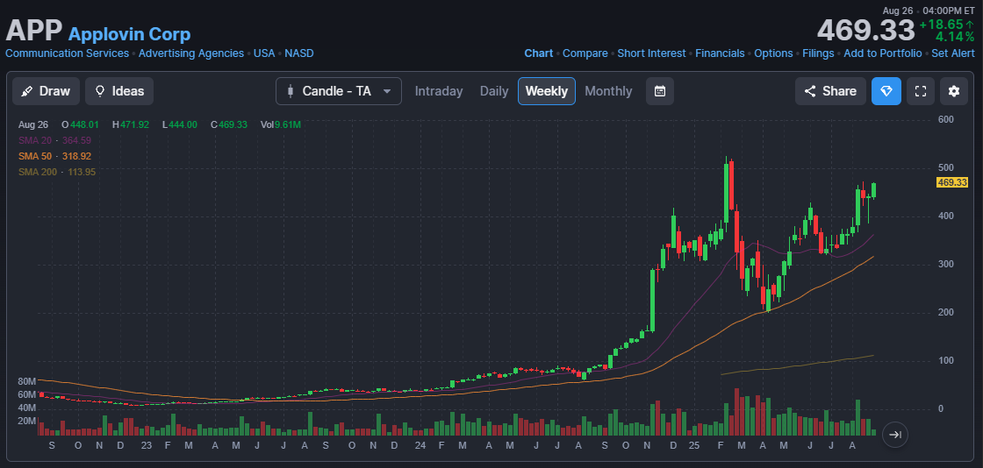Click the Chart link
The image size is (983, 468).
click(539, 53)
